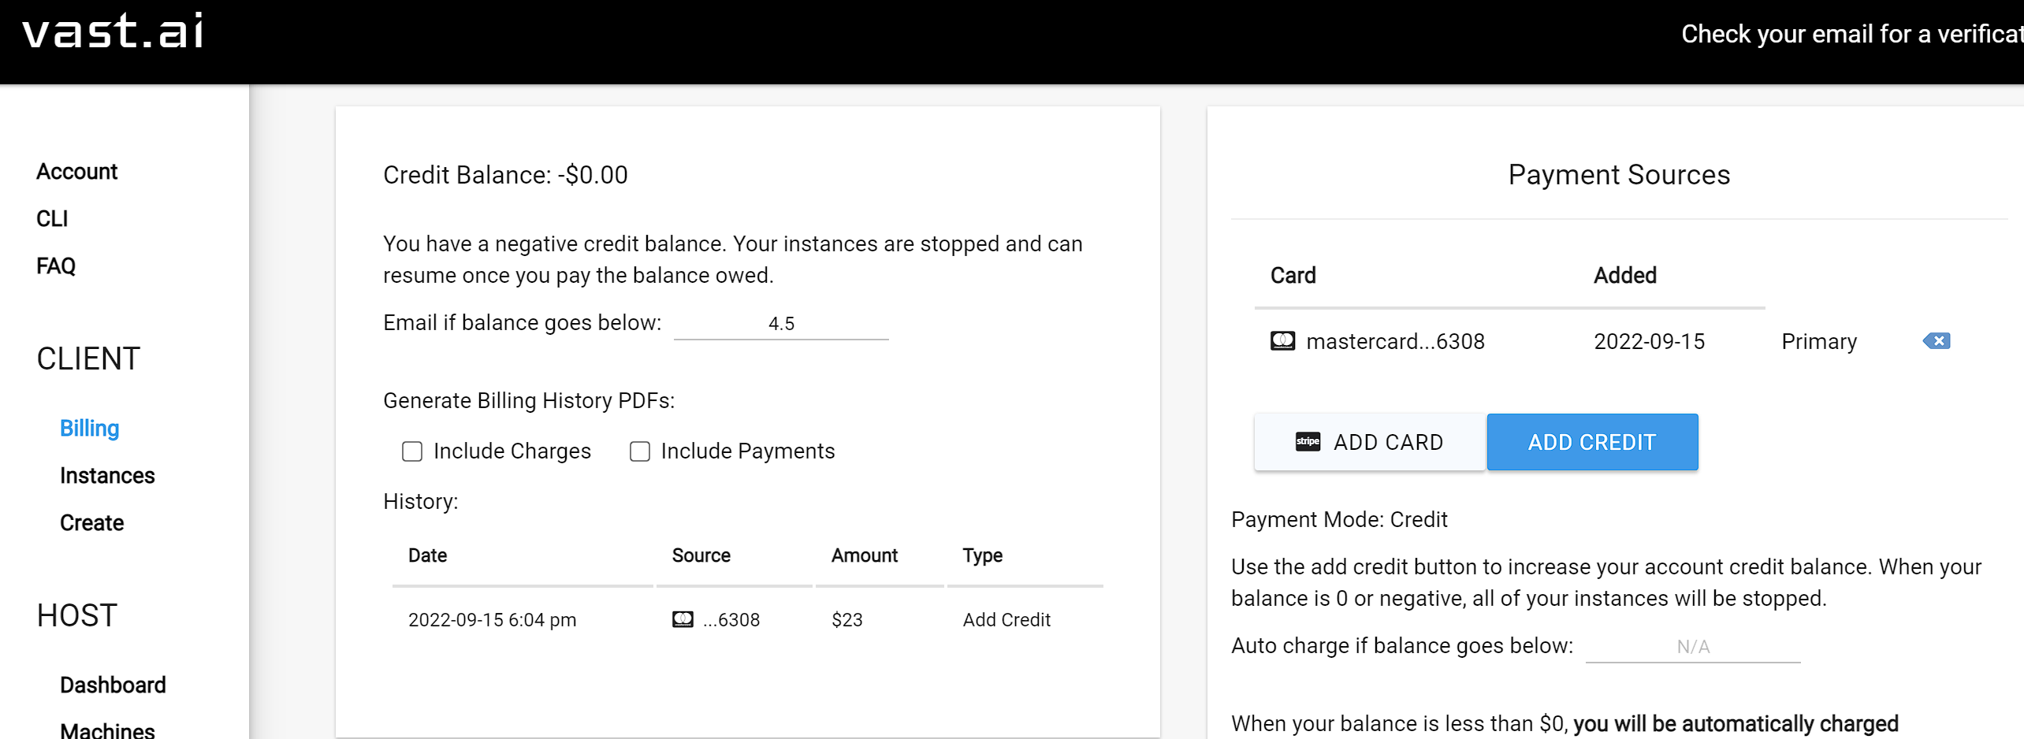Go to the Billing section
The image size is (2024, 739).
[90, 429]
